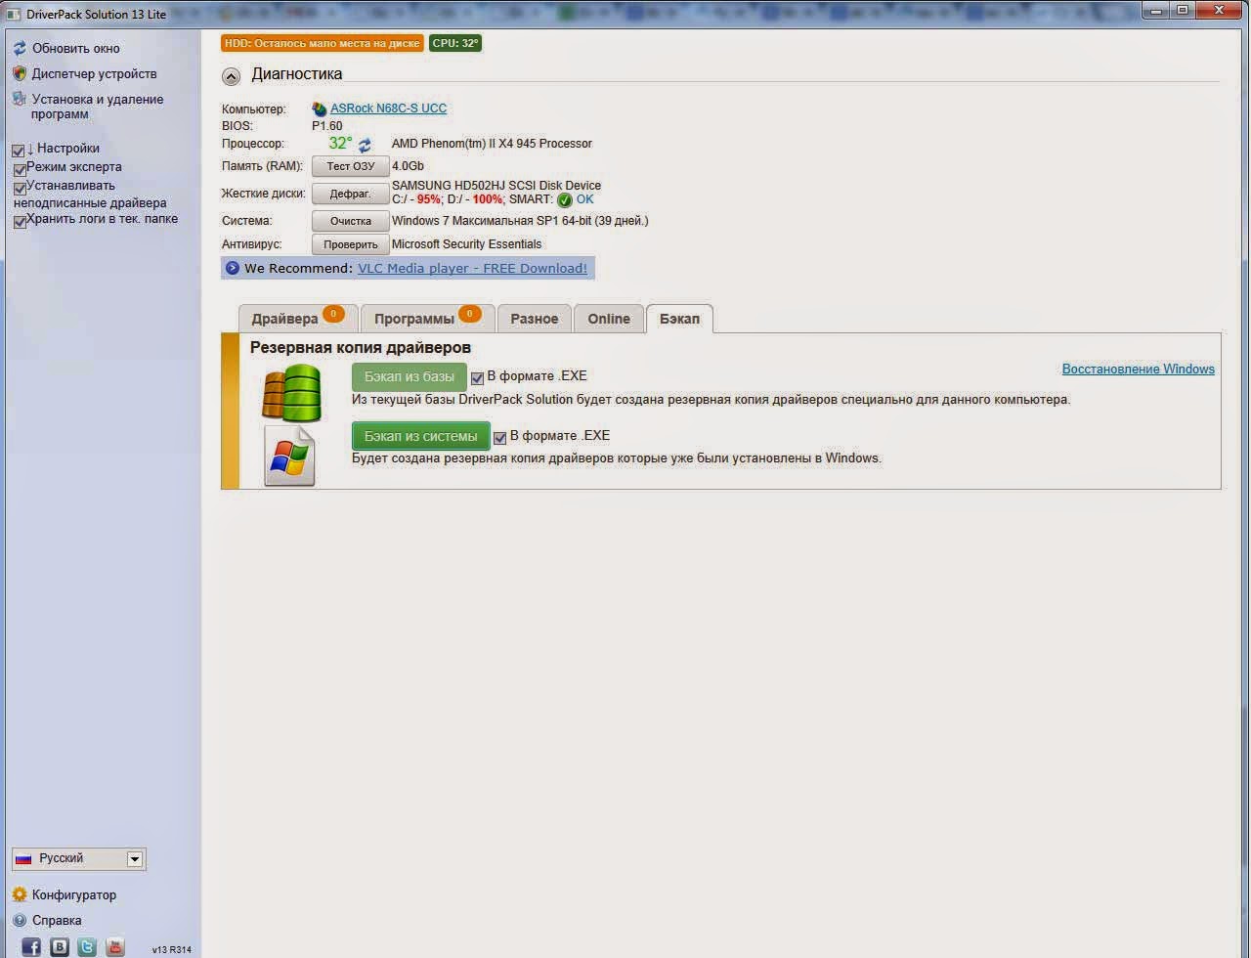The width and height of the screenshot is (1251, 958).
Task: Click the Резервная копия драйверов heading
Action: click(x=361, y=347)
